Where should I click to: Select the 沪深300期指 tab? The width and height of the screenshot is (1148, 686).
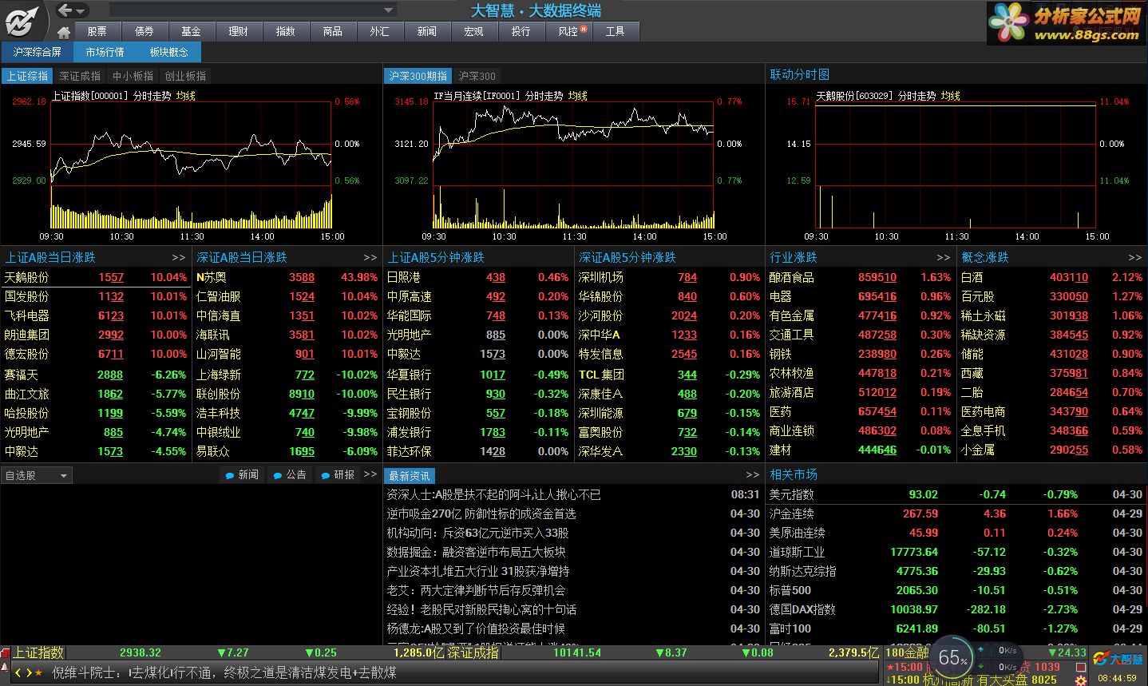point(418,76)
